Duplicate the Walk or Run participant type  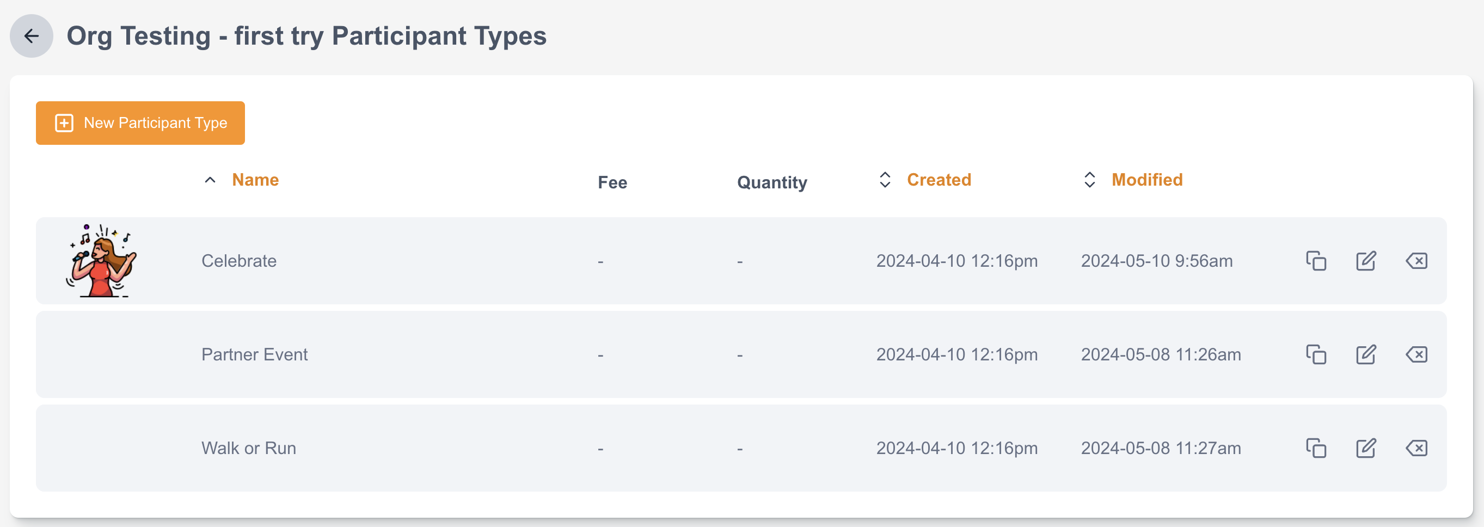coord(1316,448)
